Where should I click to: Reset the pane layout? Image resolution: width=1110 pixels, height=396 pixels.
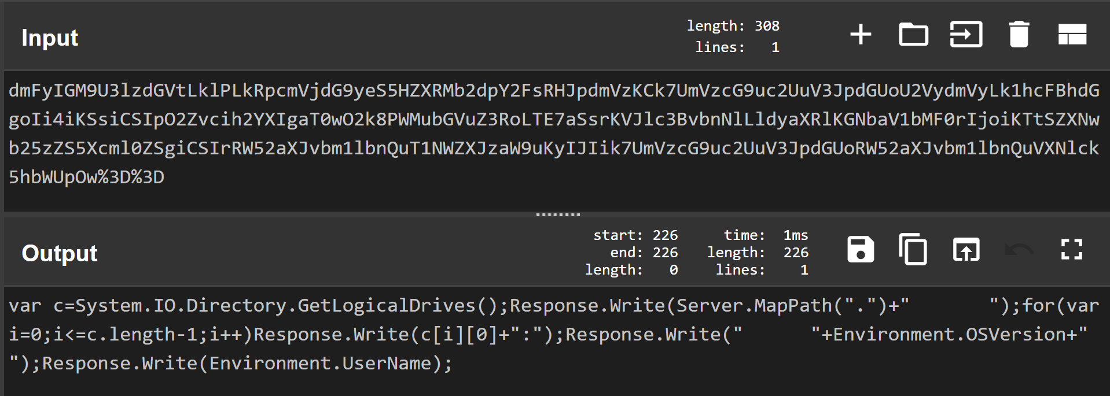pos(1072,35)
